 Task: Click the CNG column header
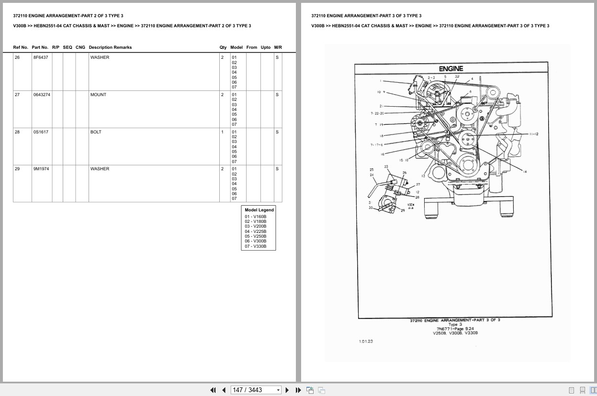click(x=80, y=47)
